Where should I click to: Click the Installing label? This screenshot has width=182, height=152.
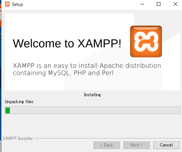pyautogui.click(x=92, y=95)
